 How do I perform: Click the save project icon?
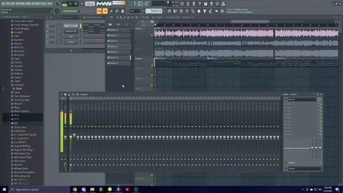(205, 4)
